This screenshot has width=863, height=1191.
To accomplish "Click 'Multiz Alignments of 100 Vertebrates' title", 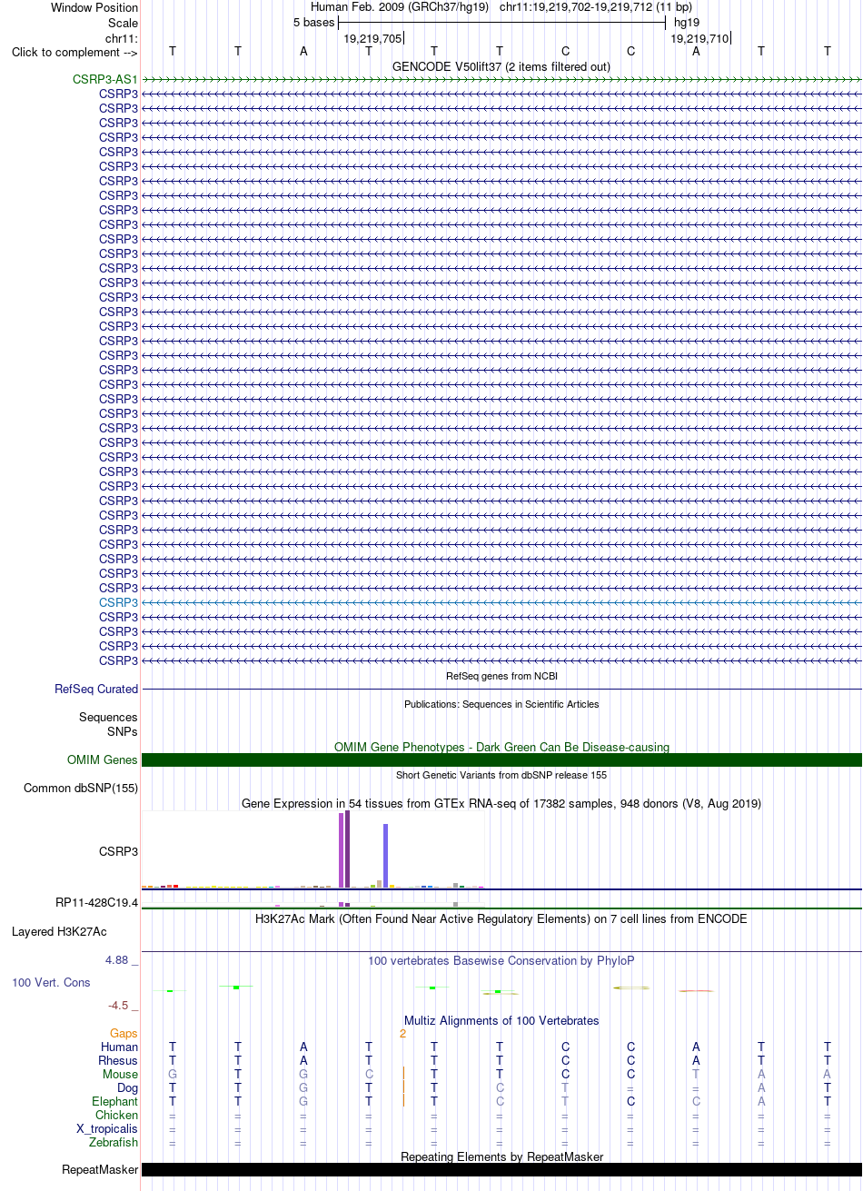I will [501, 1020].
